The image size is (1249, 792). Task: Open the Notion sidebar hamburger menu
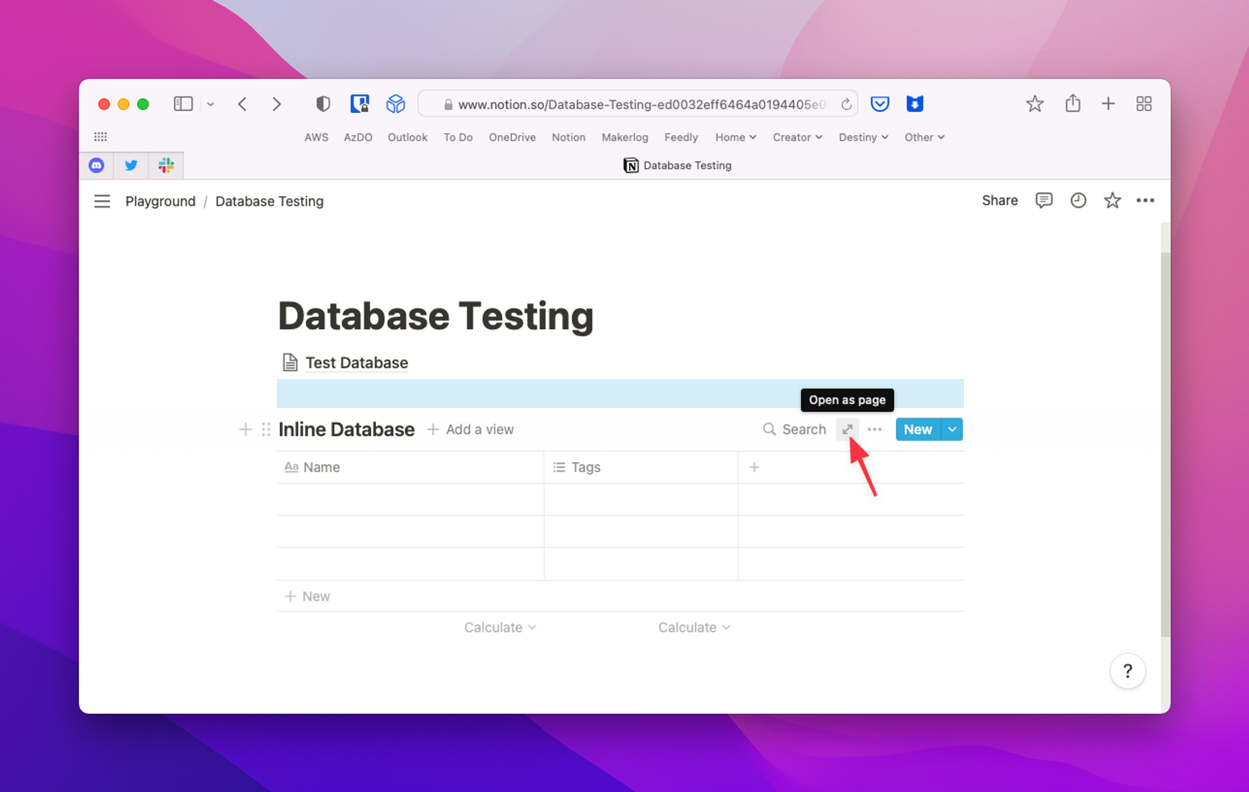(x=102, y=201)
